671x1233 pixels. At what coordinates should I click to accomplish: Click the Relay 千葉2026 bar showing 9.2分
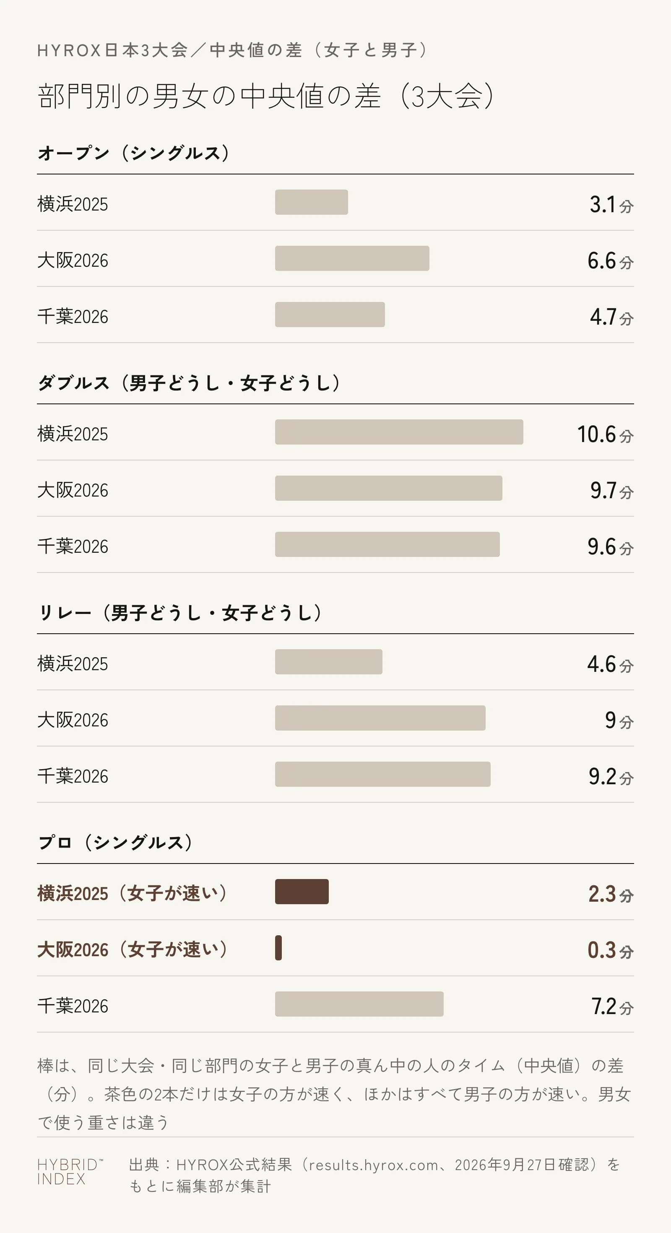click(382, 774)
